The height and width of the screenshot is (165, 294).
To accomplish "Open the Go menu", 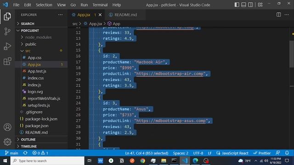I will click(x=73, y=5).
